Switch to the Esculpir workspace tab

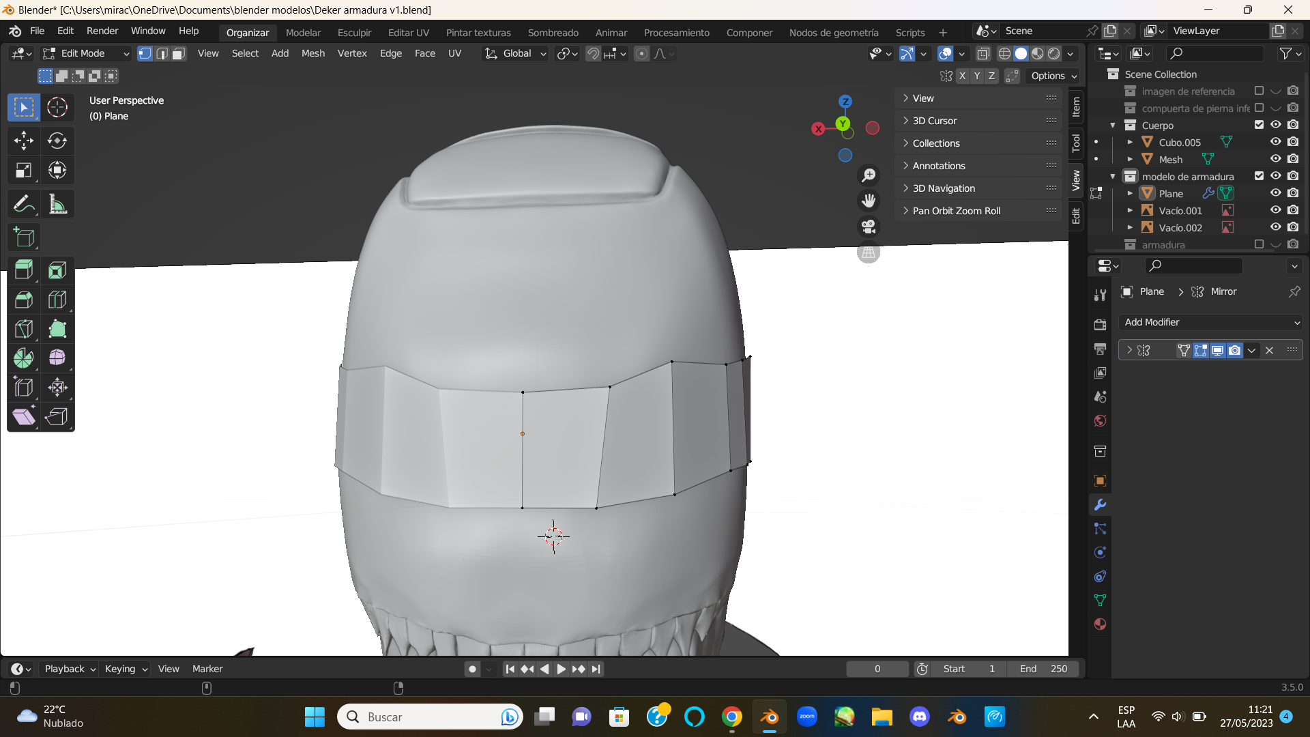click(354, 33)
